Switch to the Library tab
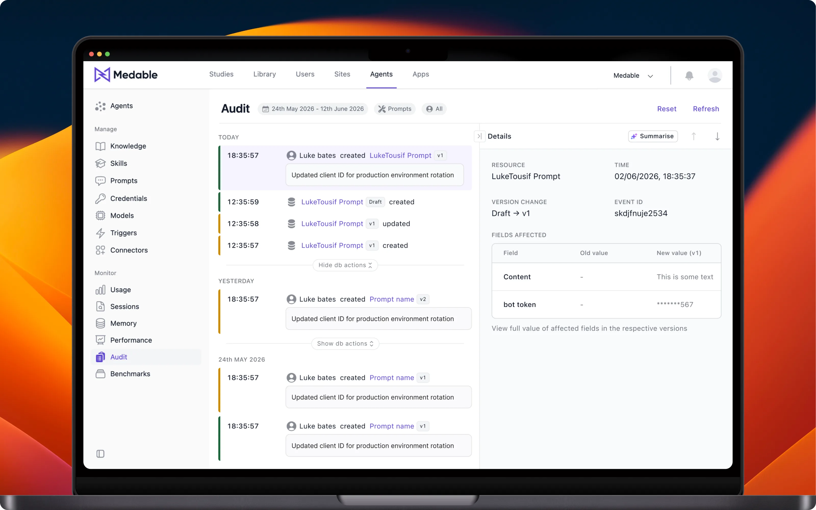 [x=264, y=74]
